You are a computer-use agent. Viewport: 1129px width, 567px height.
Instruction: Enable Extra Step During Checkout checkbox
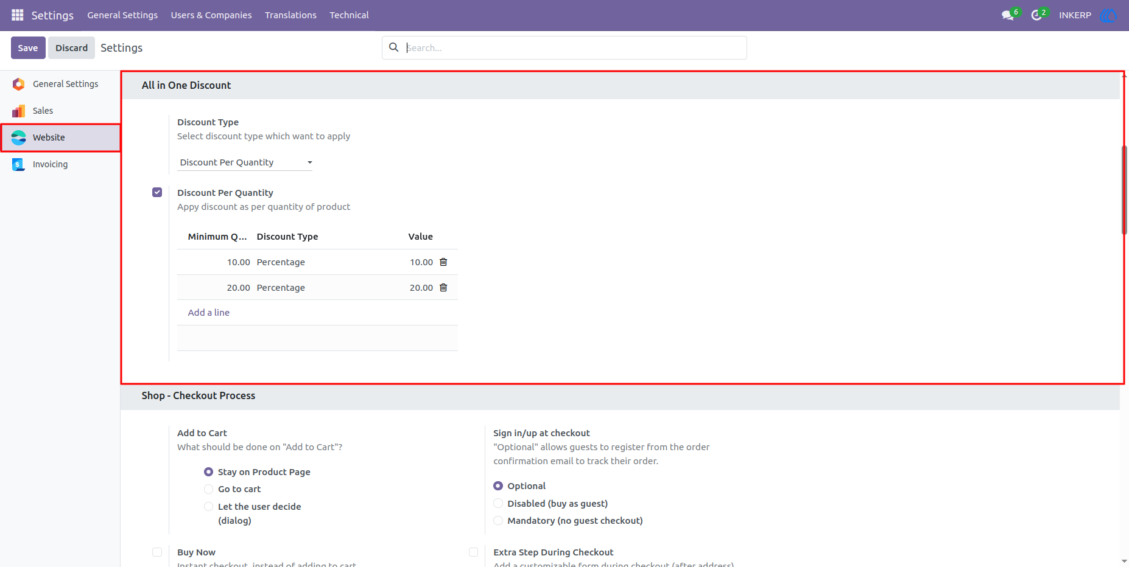473,552
